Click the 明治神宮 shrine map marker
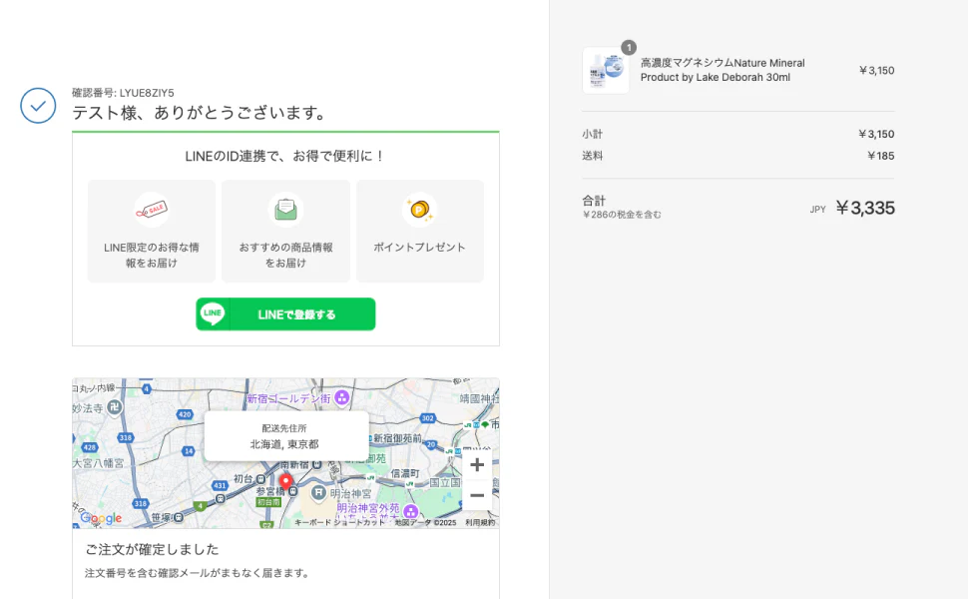 tap(318, 492)
